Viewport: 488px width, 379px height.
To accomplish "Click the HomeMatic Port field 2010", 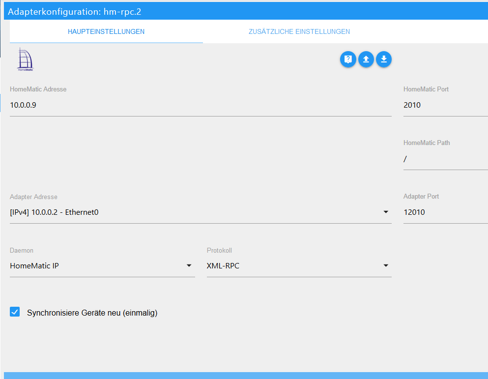I will pyautogui.click(x=446, y=105).
